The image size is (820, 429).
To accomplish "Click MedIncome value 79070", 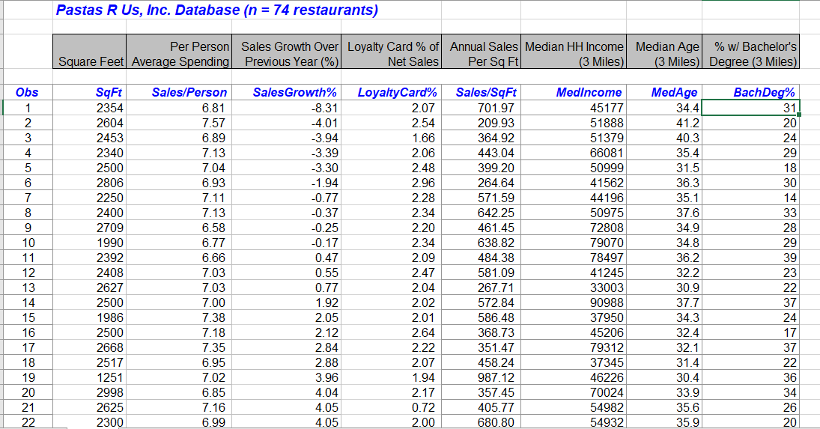I will 574,243.
